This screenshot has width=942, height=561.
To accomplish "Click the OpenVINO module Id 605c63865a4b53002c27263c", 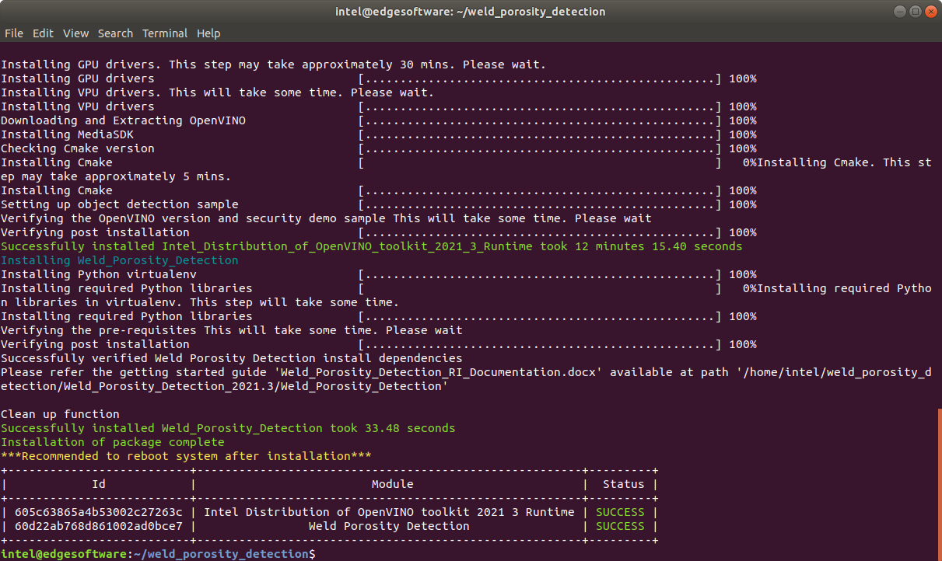I will [x=98, y=512].
